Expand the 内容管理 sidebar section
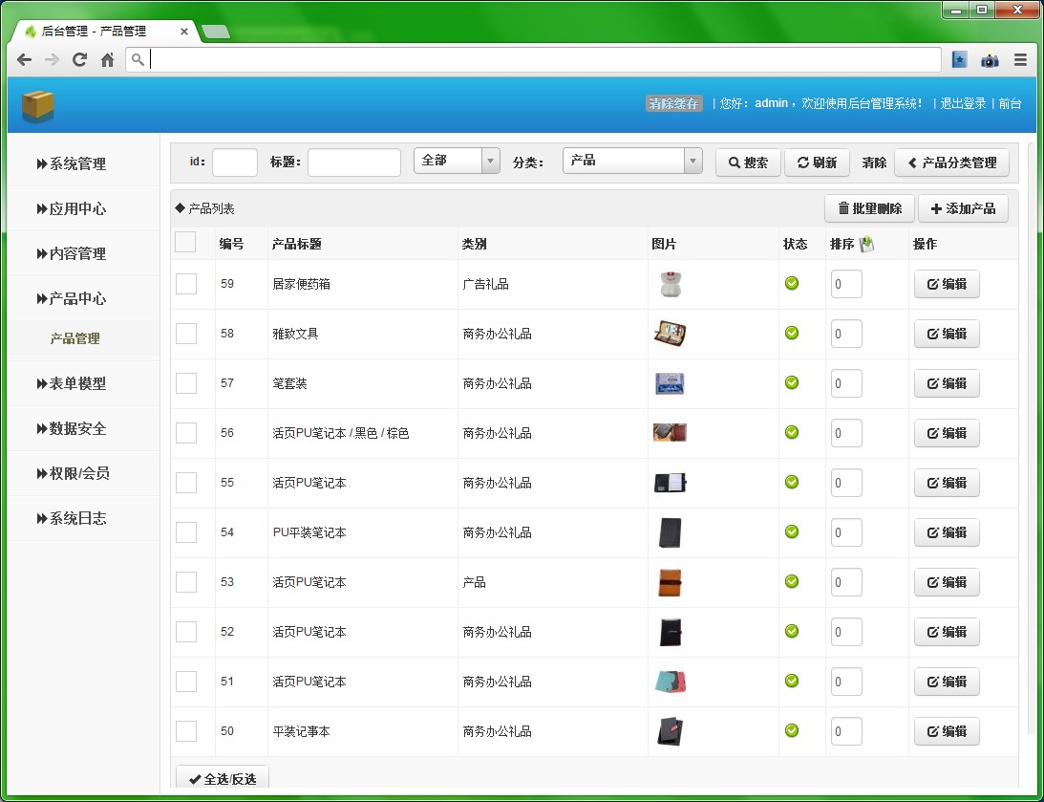1044x802 pixels. pyautogui.click(x=72, y=253)
